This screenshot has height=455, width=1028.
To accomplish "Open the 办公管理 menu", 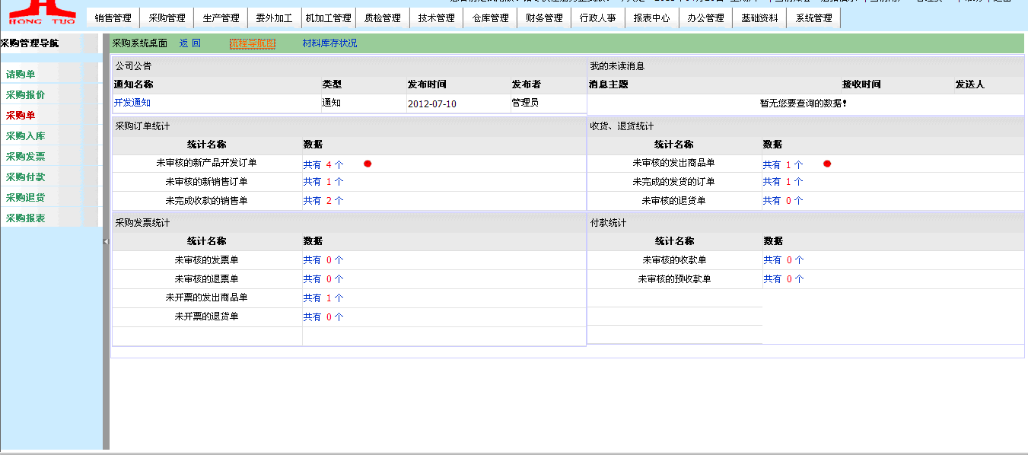I will (706, 18).
